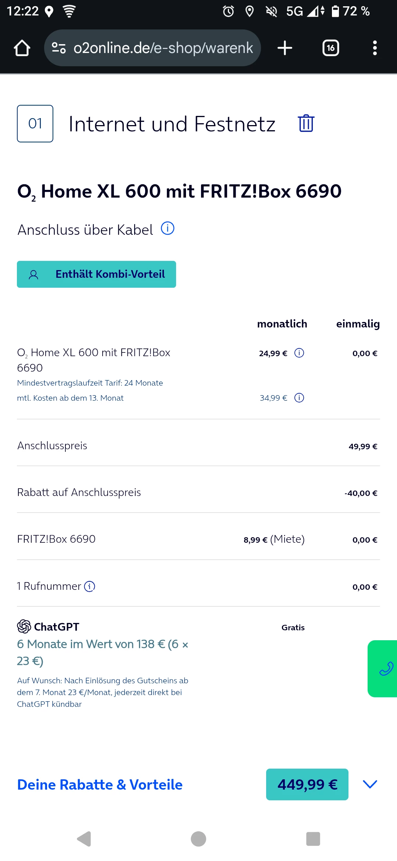The height and width of the screenshot is (861, 397).
Task: Tap the Enthält Kombi-Vorteil badge
Action: click(x=96, y=274)
